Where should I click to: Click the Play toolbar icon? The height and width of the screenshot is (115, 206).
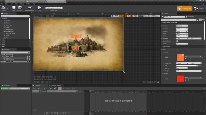tap(39, 8)
